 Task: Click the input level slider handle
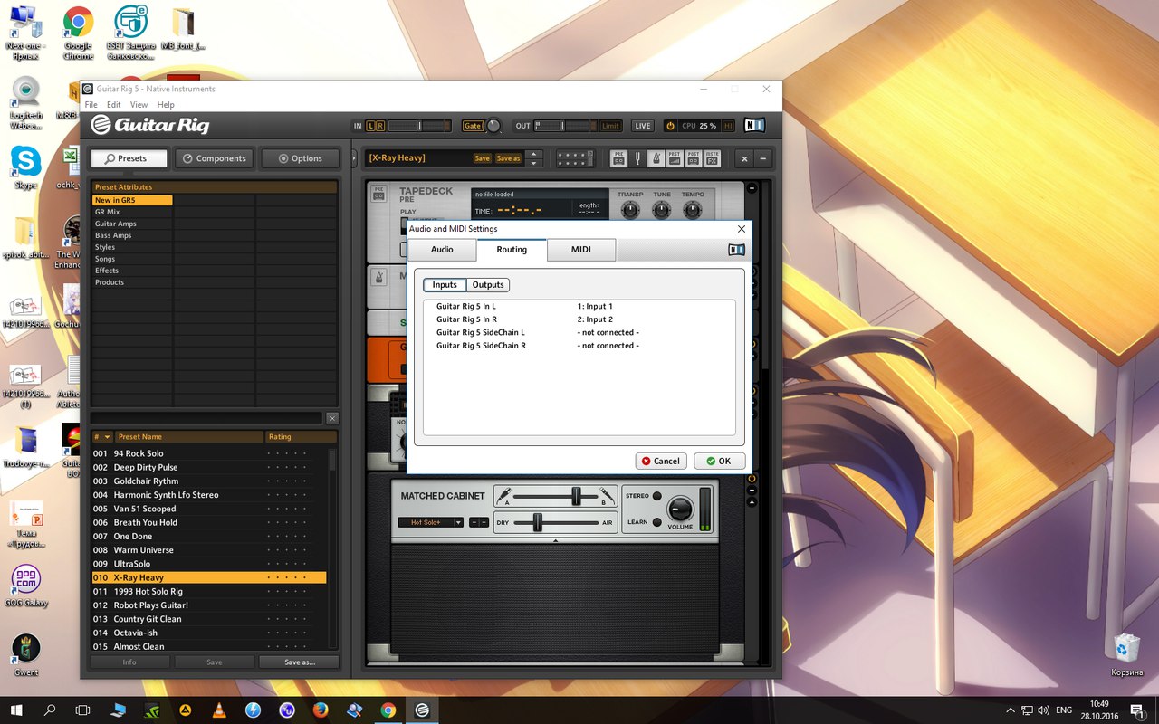pyautogui.click(x=419, y=126)
